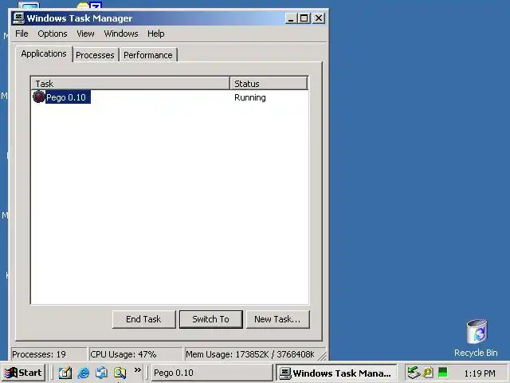Click the Running status text

(x=250, y=97)
